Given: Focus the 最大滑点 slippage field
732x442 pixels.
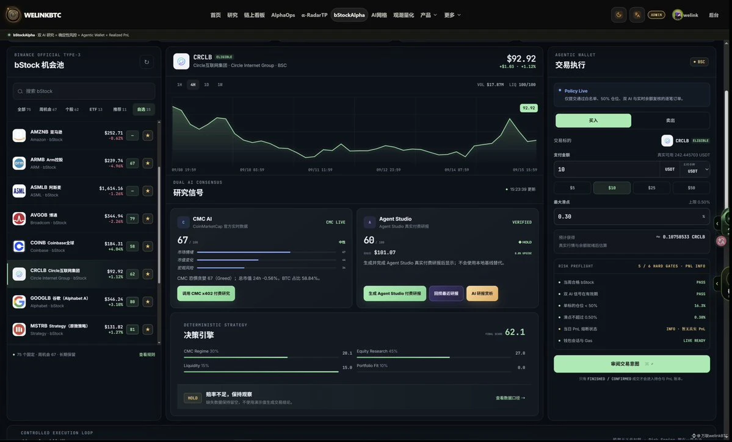Looking at the screenshot, I should point(632,216).
